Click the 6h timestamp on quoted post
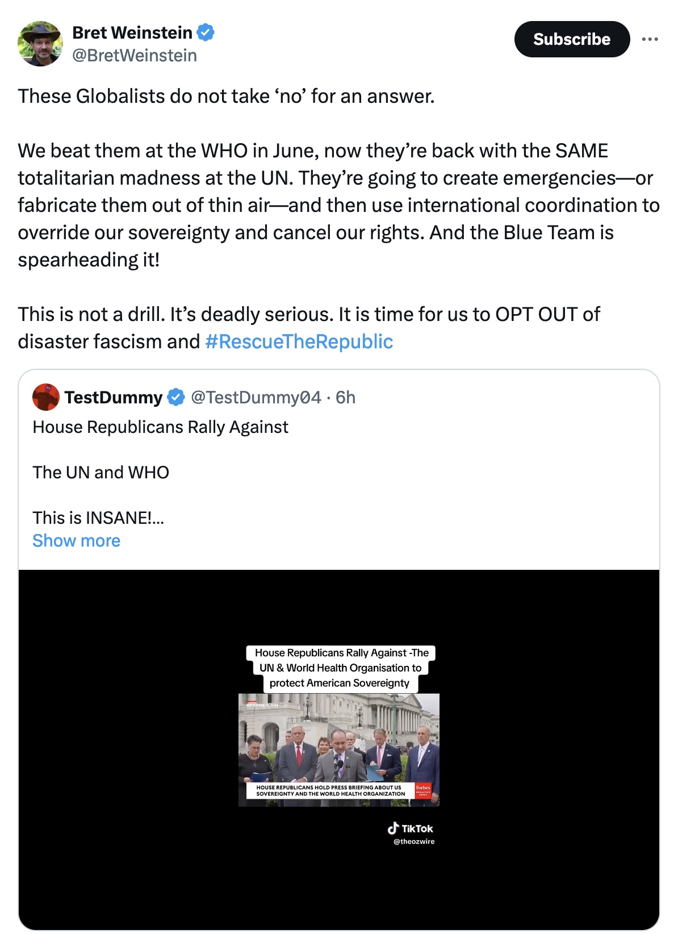Viewport: 678px width, 934px height. click(x=345, y=397)
